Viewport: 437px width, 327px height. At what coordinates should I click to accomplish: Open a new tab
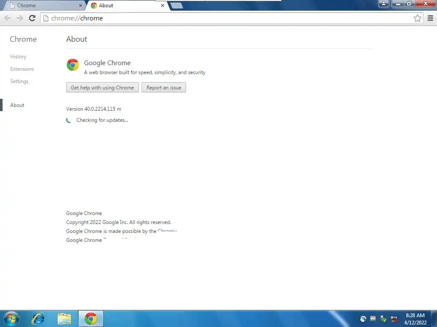[x=176, y=6]
